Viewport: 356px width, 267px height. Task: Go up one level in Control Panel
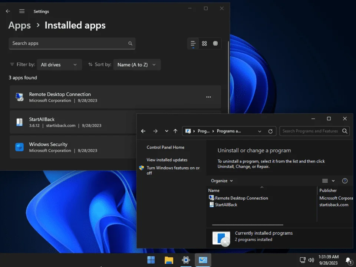[175, 131]
